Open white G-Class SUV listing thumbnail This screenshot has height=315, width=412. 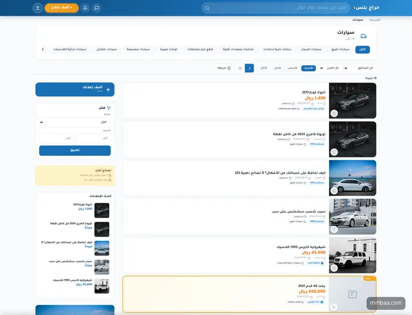pyautogui.click(x=352, y=255)
